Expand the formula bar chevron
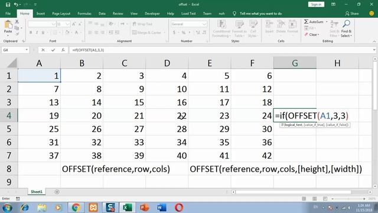The width and height of the screenshot is (378, 213). [x=374, y=50]
